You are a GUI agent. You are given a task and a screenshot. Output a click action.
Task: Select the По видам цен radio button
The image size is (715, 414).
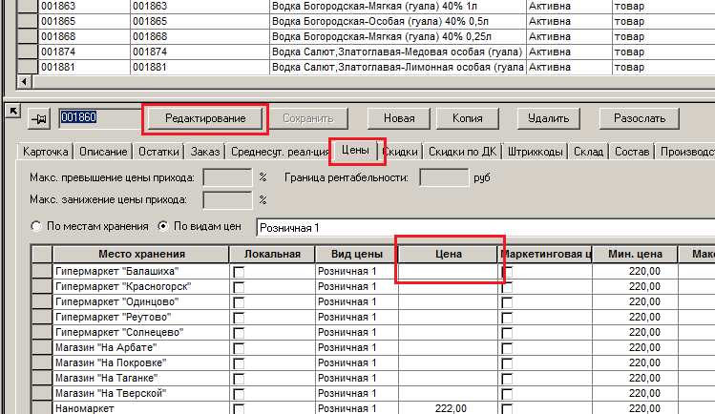163,226
